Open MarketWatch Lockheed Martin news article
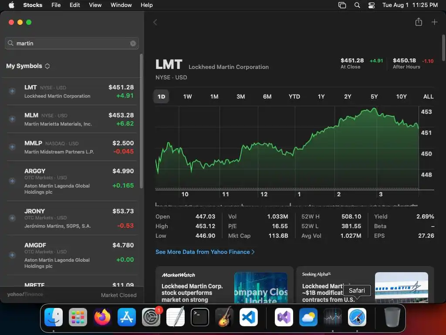Viewport: 446px width, 335px height. (x=224, y=284)
